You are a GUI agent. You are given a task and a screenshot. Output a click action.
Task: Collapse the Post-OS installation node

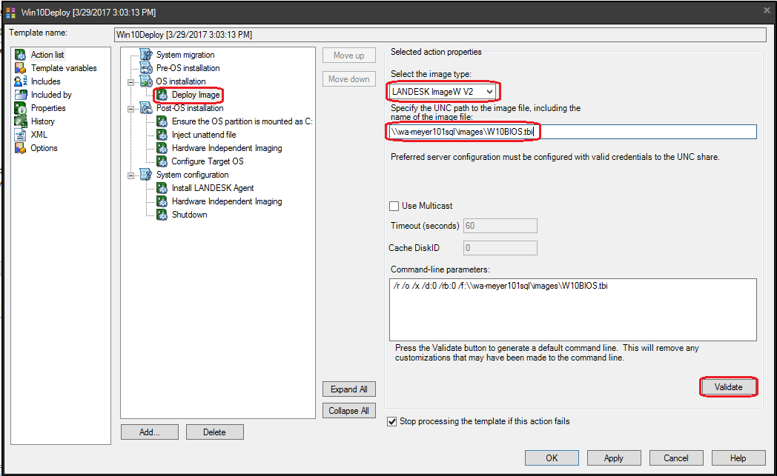coord(131,108)
